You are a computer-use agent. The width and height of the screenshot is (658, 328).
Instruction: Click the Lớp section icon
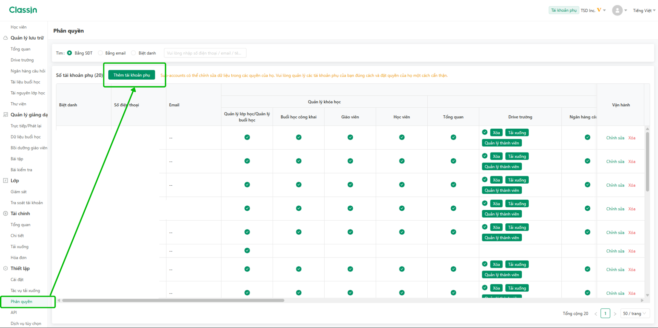pos(5,181)
